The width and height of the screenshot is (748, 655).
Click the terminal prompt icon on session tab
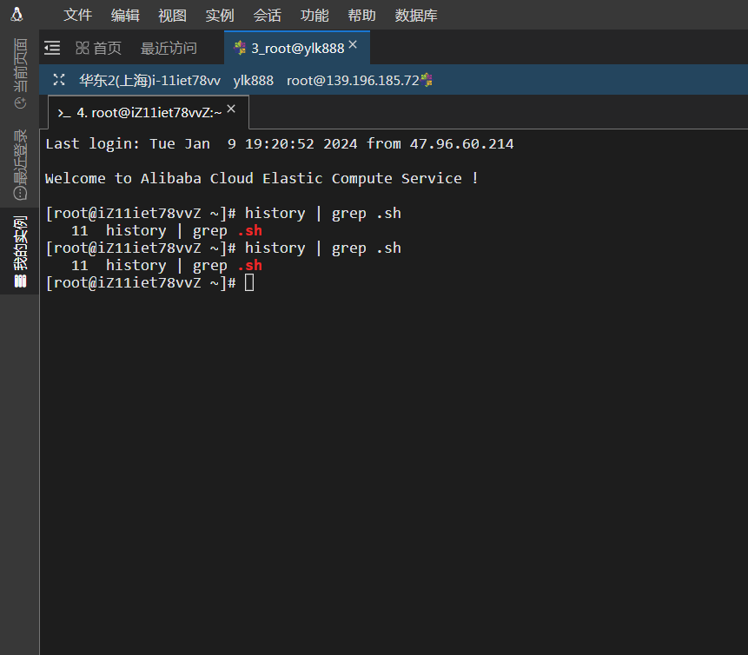[x=64, y=113]
